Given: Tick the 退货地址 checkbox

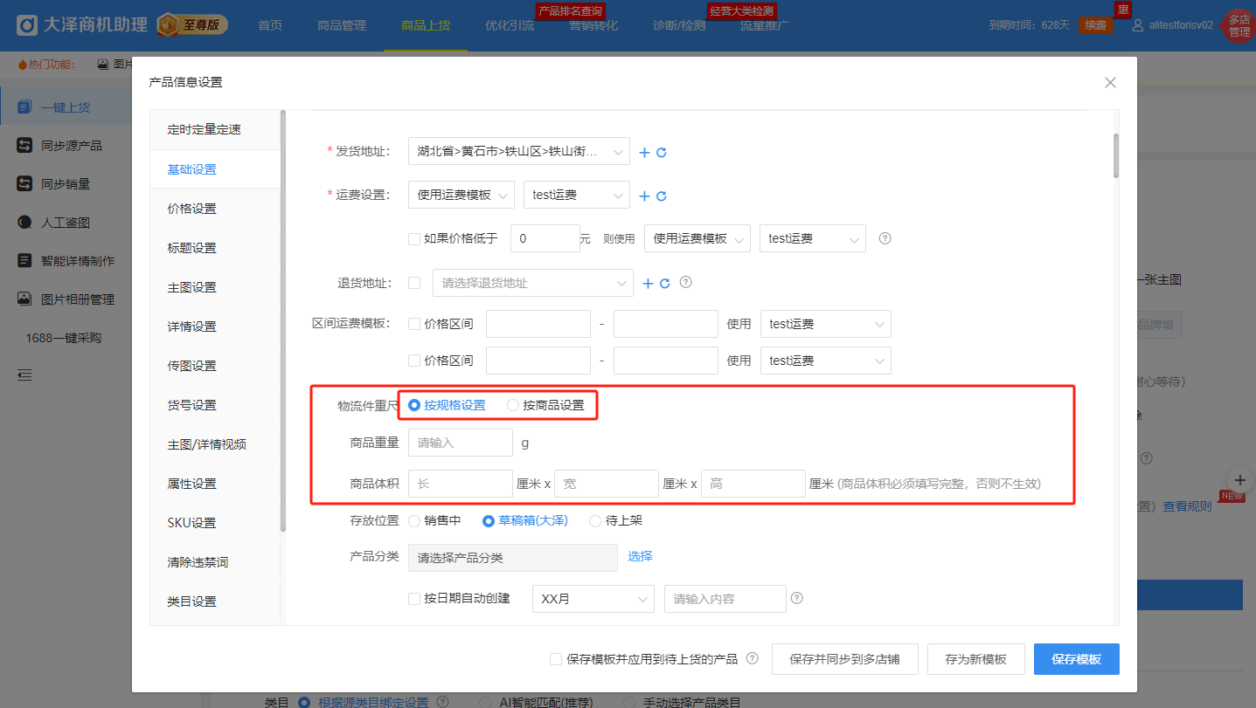Looking at the screenshot, I should click(x=414, y=283).
